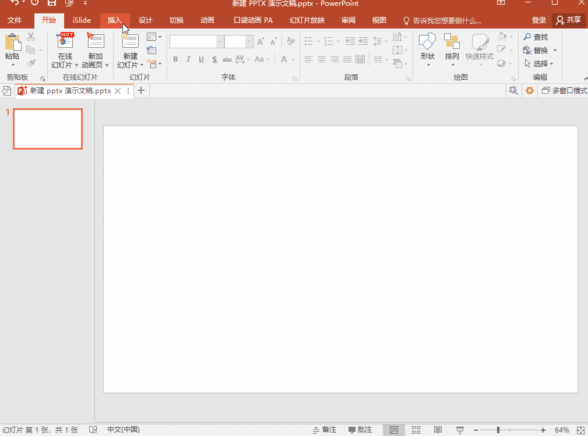Image resolution: width=588 pixels, height=436 pixels.
Task: Click fit slide to window icon
Action: tap(579, 430)
